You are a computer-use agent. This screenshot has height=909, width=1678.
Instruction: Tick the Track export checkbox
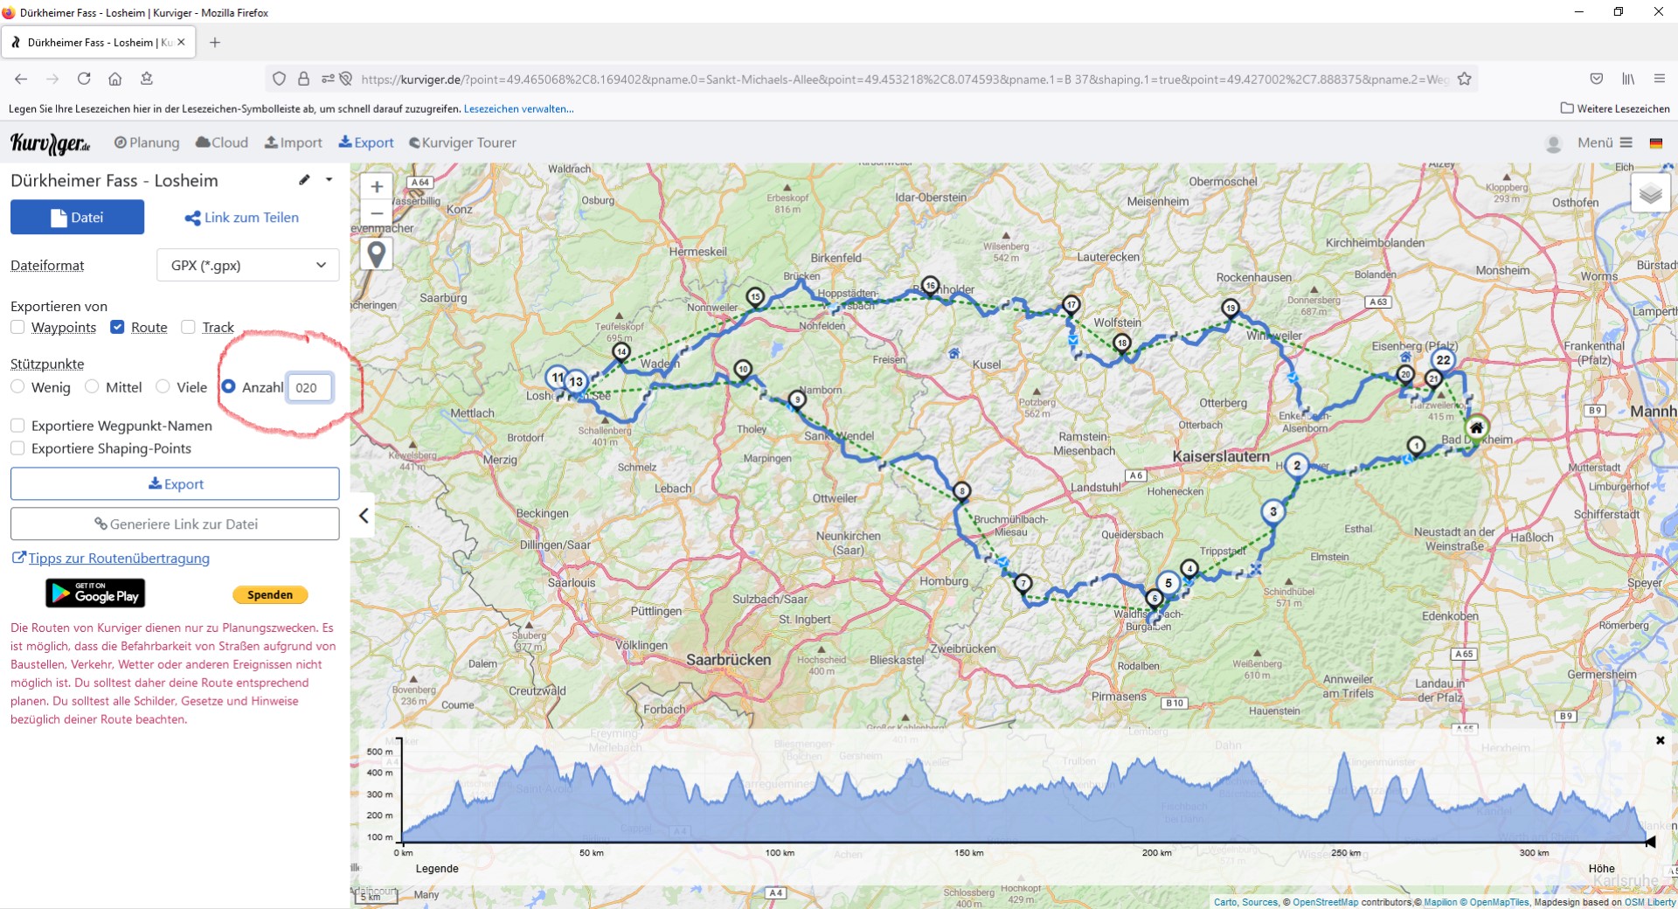[x=188, y=327]
